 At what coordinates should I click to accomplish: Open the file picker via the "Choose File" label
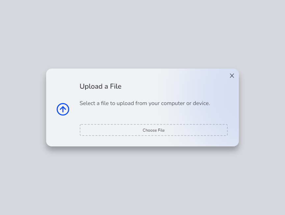tap(154, 130)
